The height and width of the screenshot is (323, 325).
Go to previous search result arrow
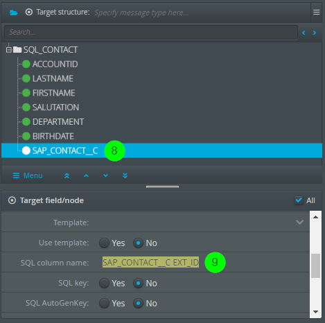pyautogui.click(x=304, y=33)
